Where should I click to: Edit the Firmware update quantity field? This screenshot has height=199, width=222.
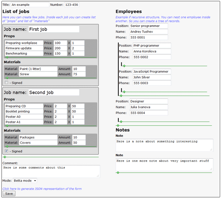click(78, 48)
